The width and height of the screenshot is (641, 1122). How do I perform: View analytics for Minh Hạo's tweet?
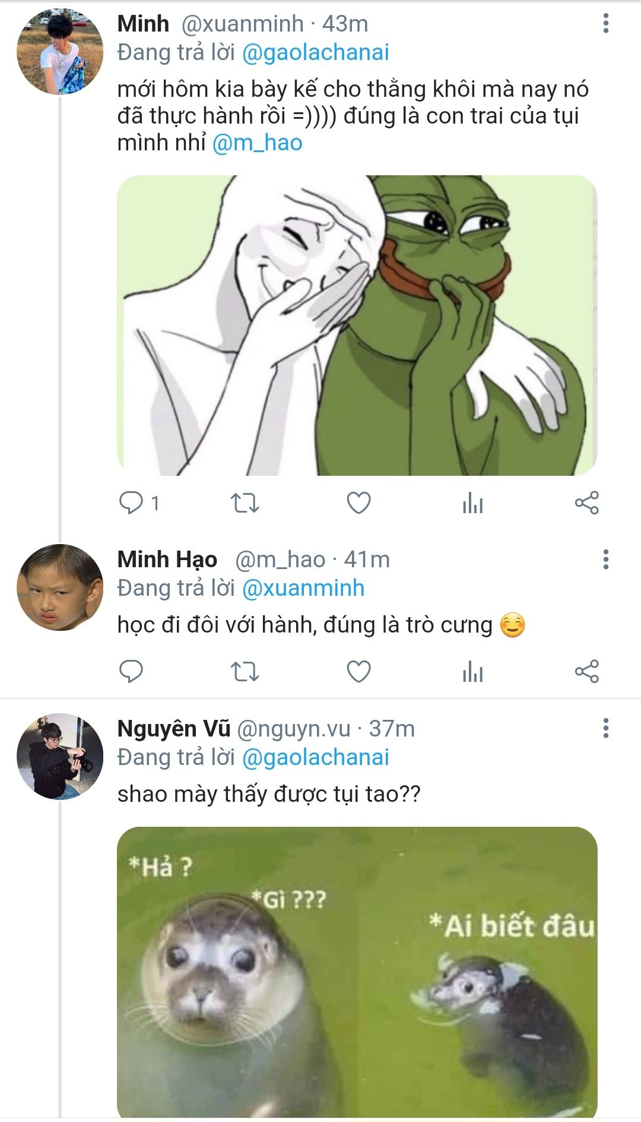472,672
